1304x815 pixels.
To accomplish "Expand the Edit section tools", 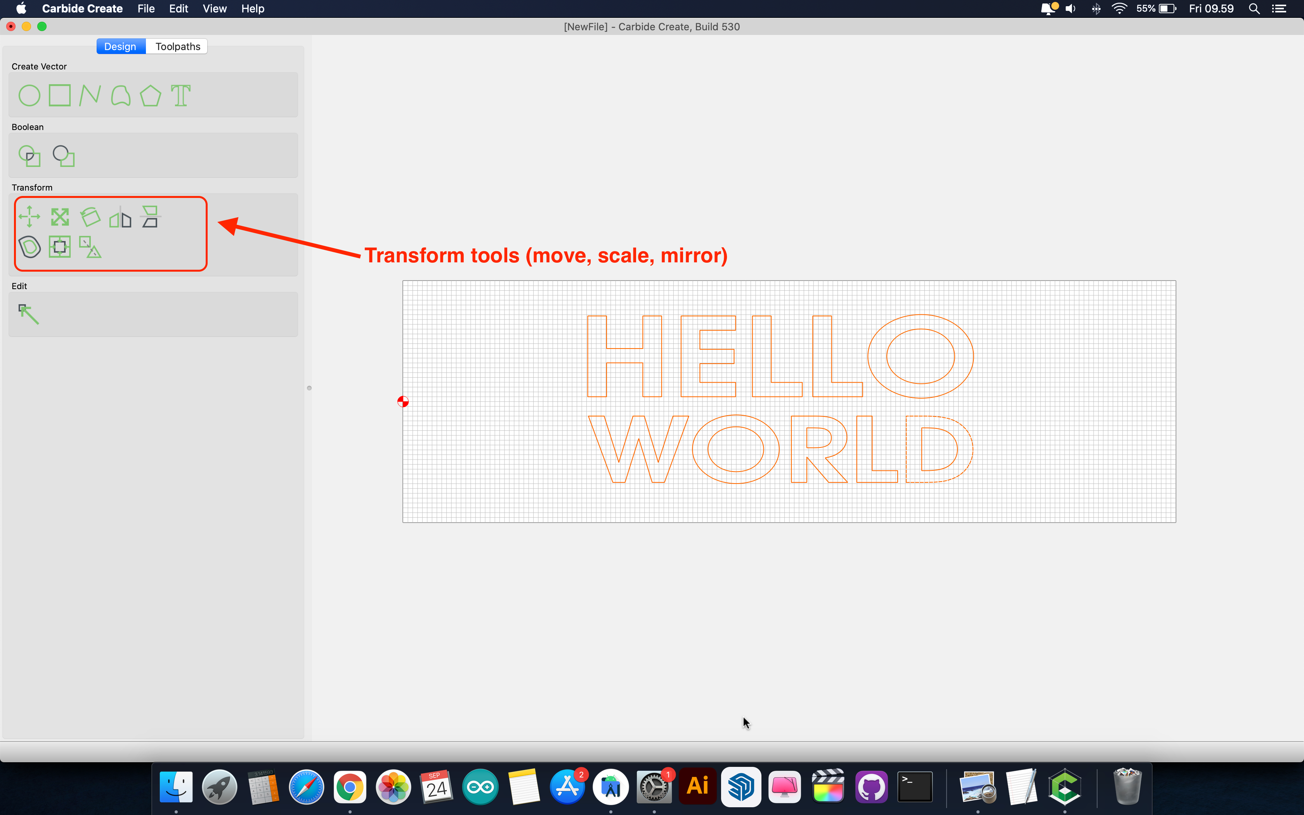I will point(18,285).
